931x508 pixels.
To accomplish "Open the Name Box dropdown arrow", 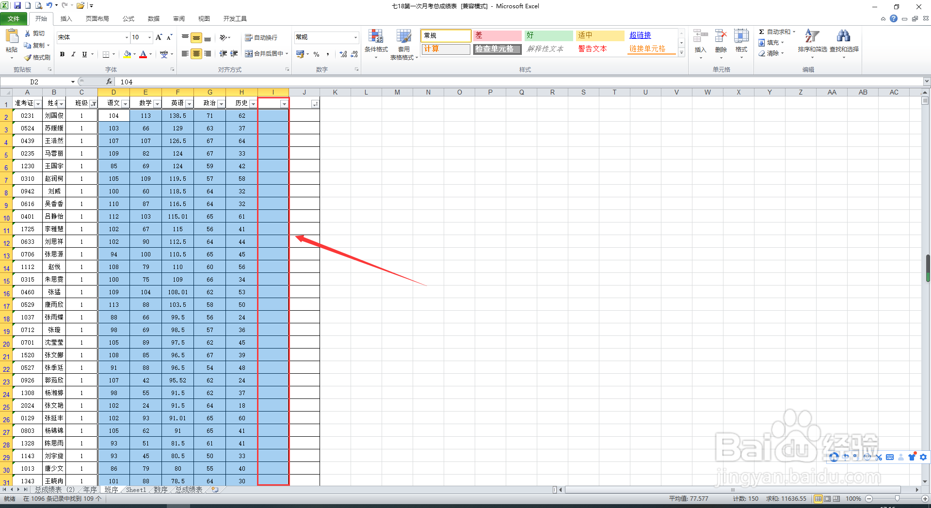I will tap(73, 81).
